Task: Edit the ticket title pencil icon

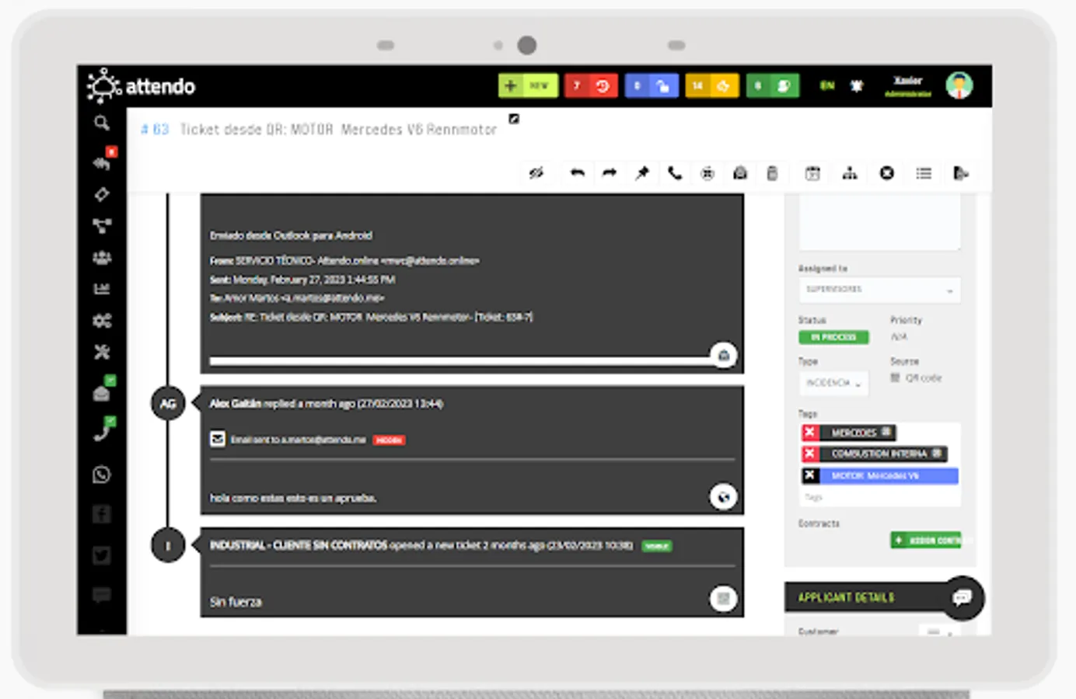Action: pyautogui.click(x=514, y=119)
